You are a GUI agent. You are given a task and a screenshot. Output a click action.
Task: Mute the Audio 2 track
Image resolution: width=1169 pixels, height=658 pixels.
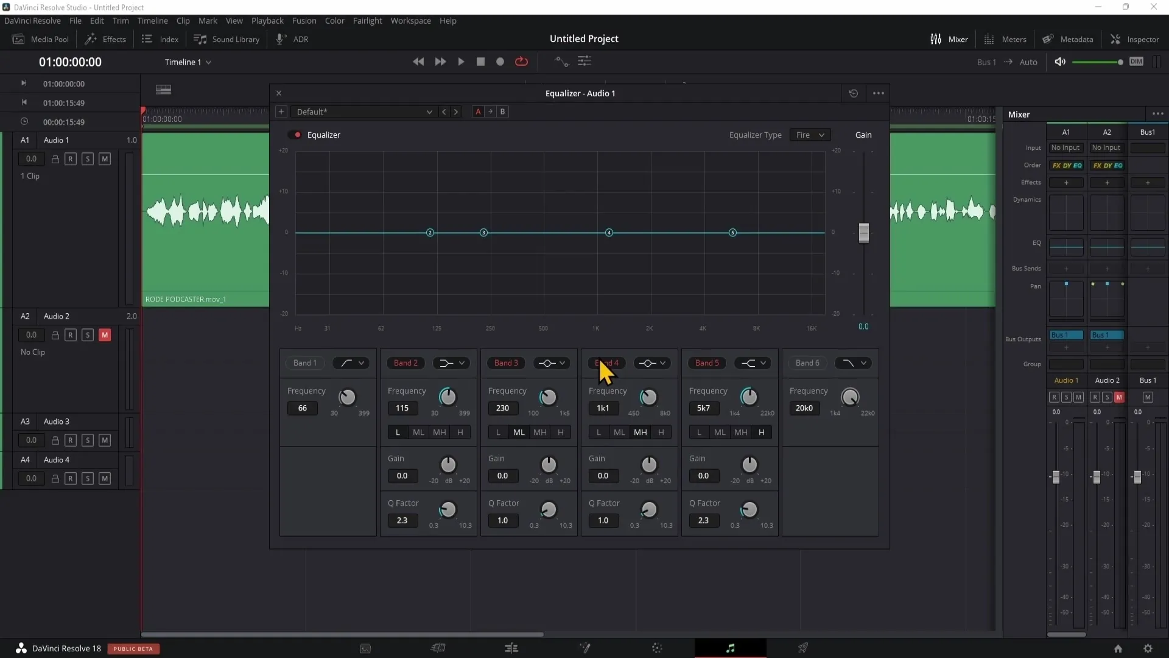[x=105, y=335]
